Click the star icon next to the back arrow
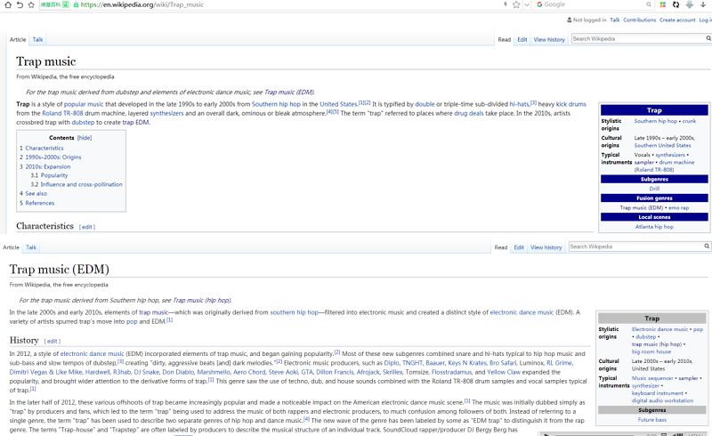Image resolution: width=712 pixels, height=436 pixels. pos(31,4)
